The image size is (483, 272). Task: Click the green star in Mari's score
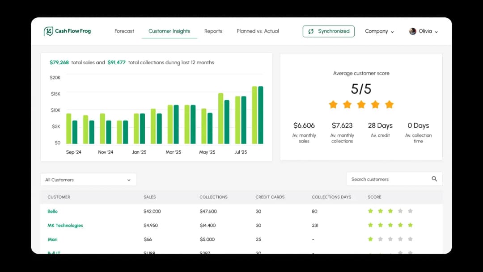(370, 239)
